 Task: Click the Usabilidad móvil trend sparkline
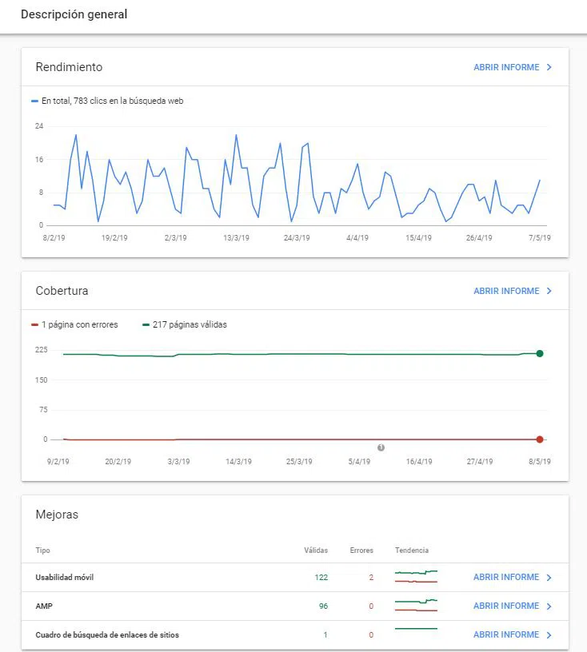[x=416, y=576]
